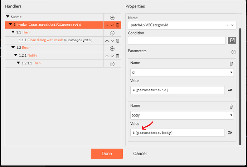Open binding link for parameters.body value
247x167 pixels.
pos(230,132)
